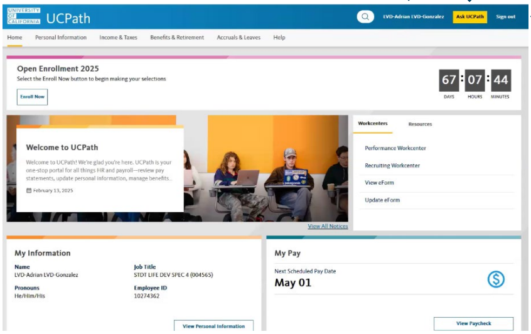Click the View Personal Information button

213,326
